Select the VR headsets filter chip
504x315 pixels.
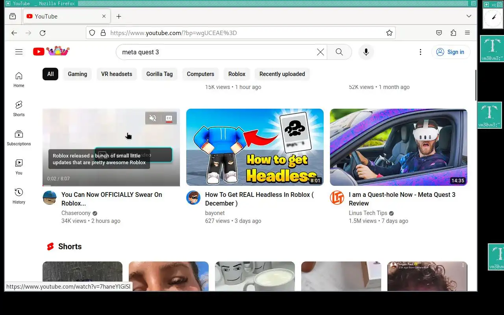(117, 74)
